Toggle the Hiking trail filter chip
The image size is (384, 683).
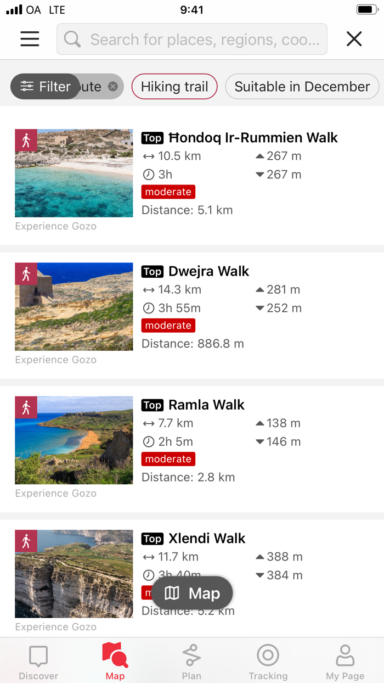point(174,86)
